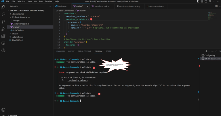Click the provider "azurerm" code line

75,42
